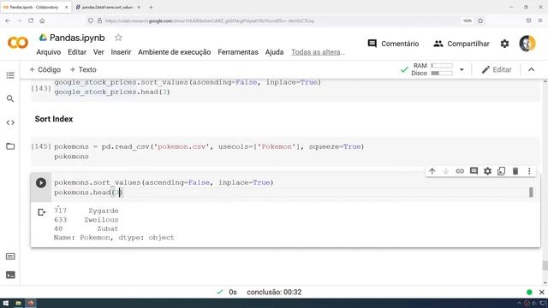The width and height of the screenshot is (548, 308).
Task: Click the pd.read_csv pokemon.csv code line
Action: click(x=209, y=146)
